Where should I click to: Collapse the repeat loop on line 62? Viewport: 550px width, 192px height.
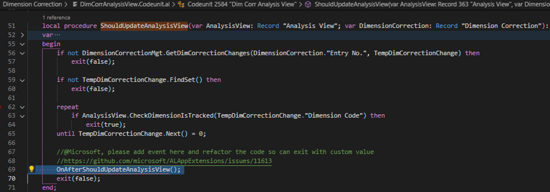coord(22,107)
